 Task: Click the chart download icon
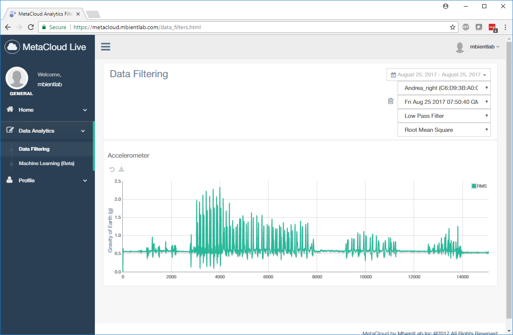point(121,169)
